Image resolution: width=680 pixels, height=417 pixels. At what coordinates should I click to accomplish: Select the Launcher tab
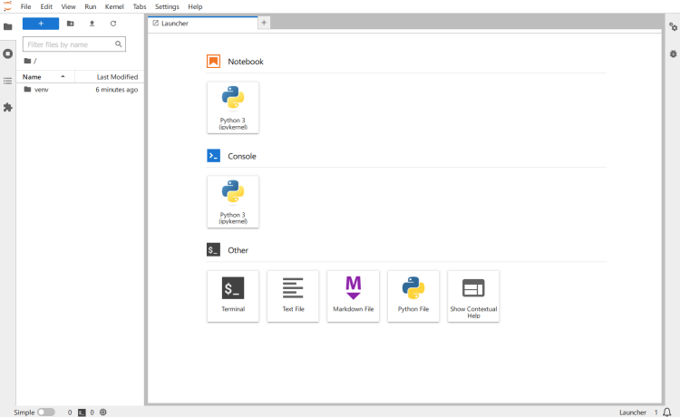pyautogui.click(x=203, y=24)
